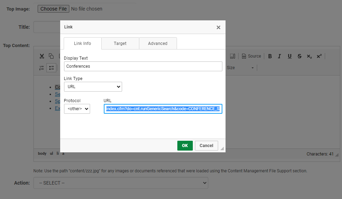Click Choose File for Top Image
This screenshot has width=342, height=199.
(x=53, y=9)
